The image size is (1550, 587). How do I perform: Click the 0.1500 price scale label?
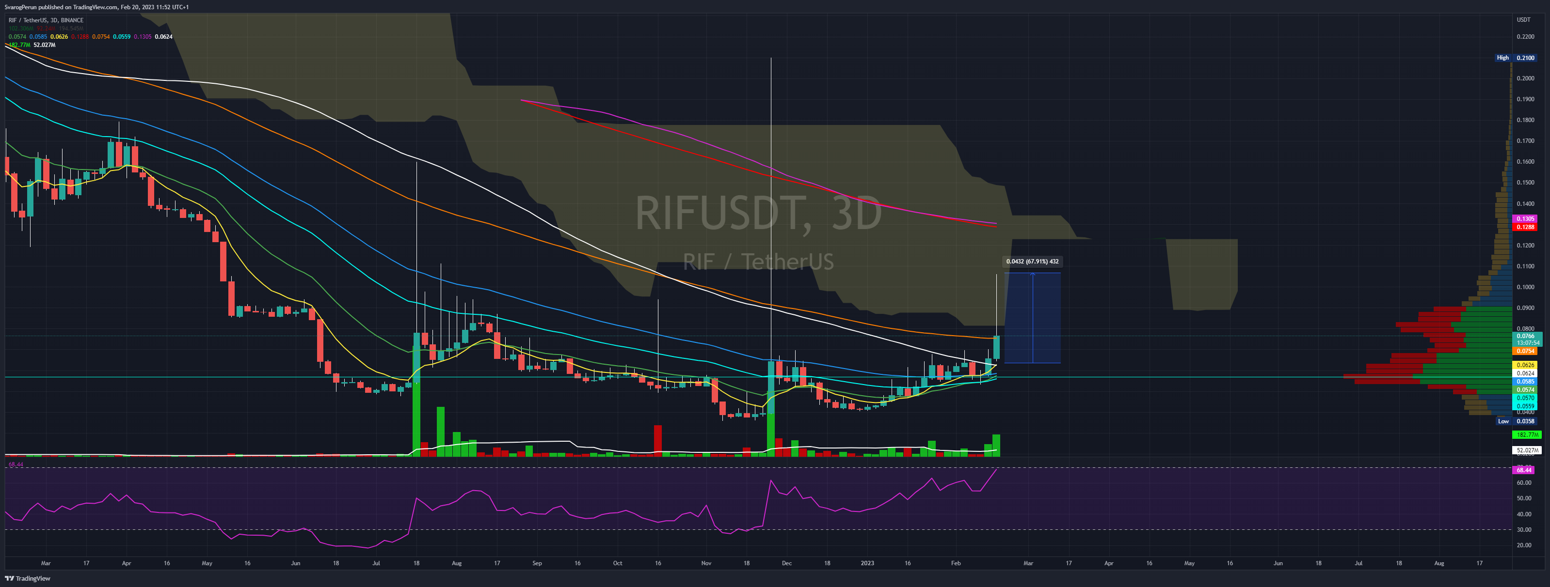pos(1525,183)
